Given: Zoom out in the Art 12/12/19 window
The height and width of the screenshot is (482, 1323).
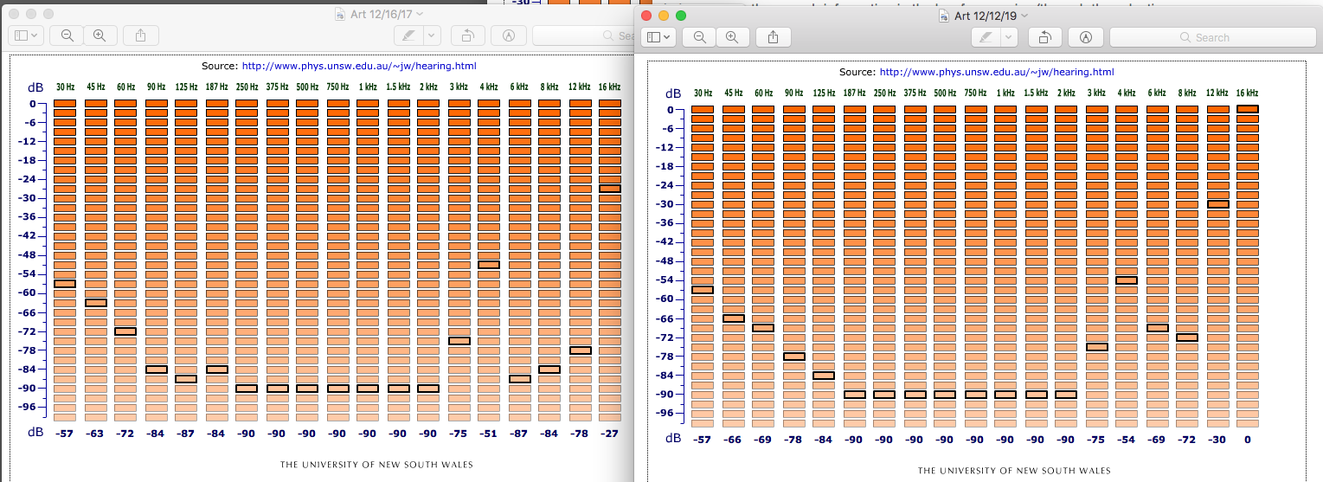Looking at the screenshot, I should tap(699, 37).
